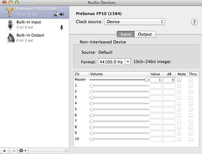The width and height of the screenshot is (202, 154).
Task: Click the Built-in Output speaker device icon
Action: pyautogui.click(x=11, y=38)
